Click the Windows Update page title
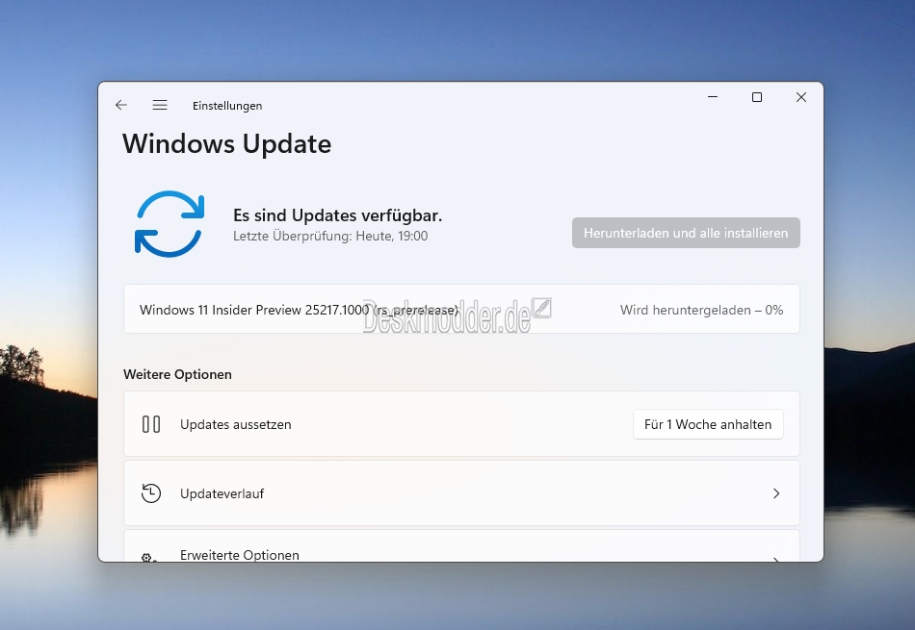The height and width of the screenshot is (630, 915). (x=227, y=143)
